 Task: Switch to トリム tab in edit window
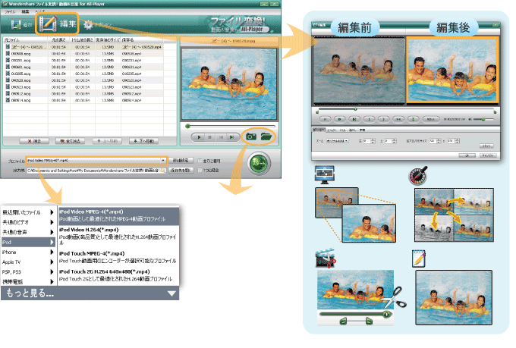coord(342,130)
